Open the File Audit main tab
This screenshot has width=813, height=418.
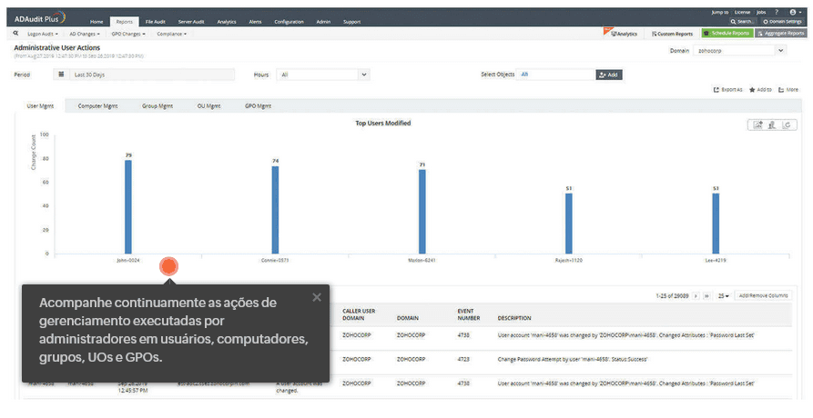[x=155, y=21]
